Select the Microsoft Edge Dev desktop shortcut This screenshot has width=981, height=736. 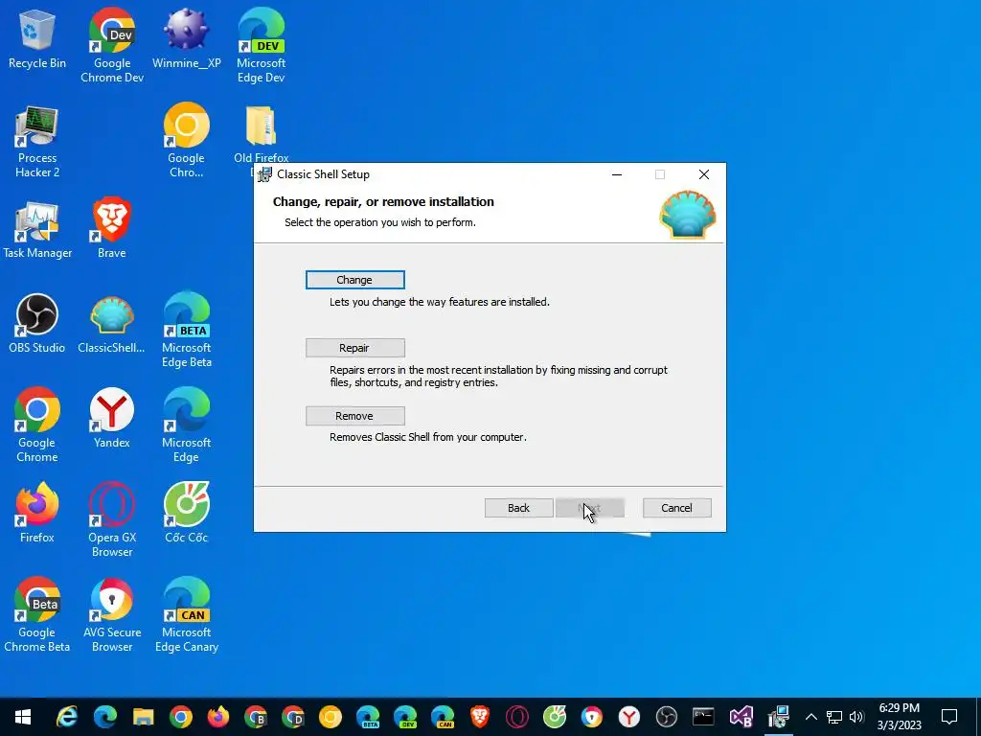[261, 45]
